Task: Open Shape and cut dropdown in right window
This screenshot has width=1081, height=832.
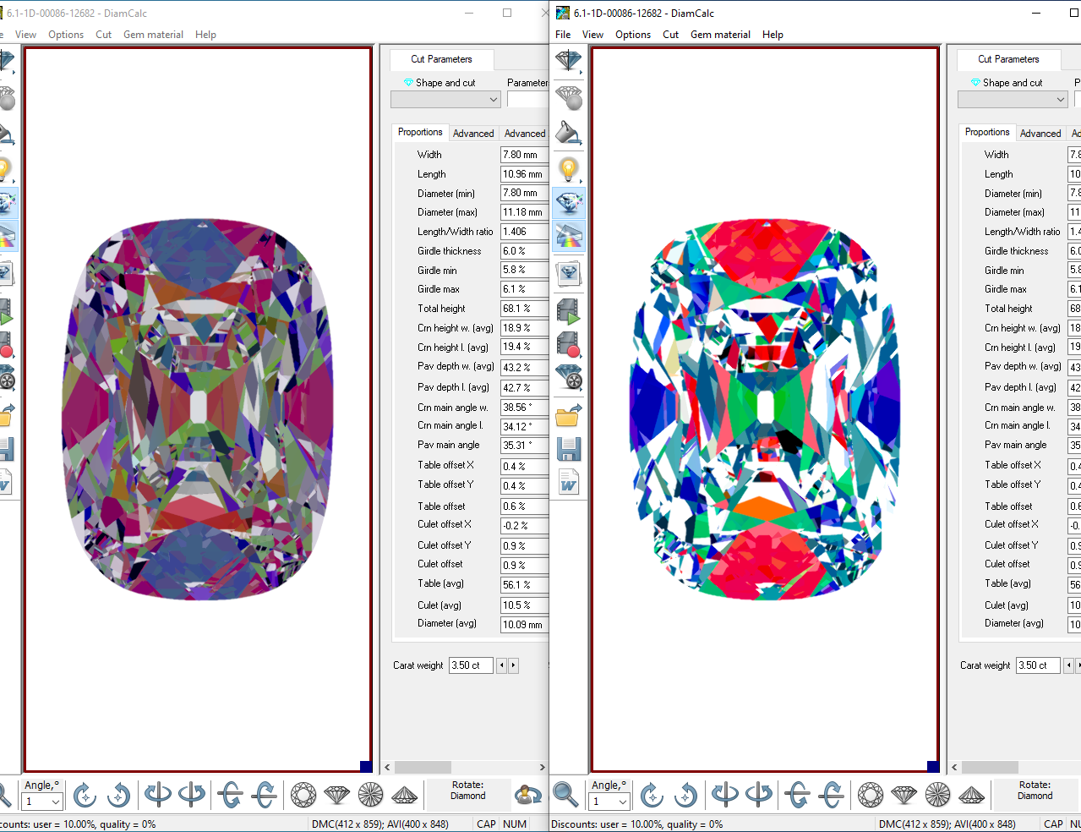Action: point(1013,100)
